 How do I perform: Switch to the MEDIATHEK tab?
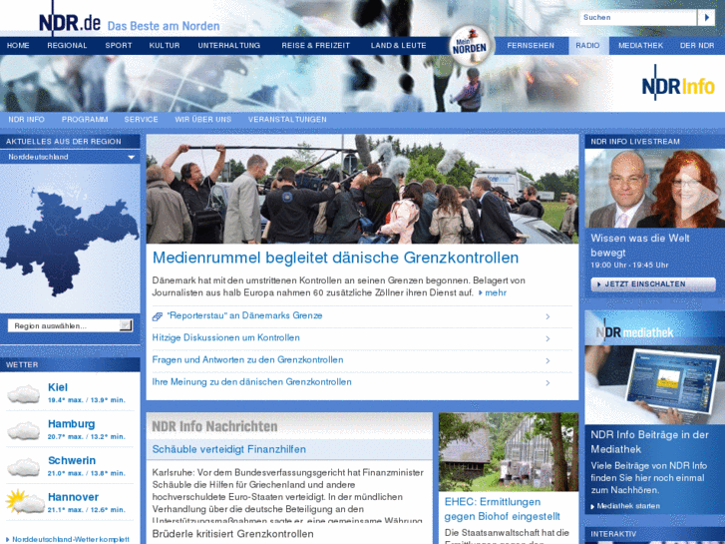pos(640,45)
